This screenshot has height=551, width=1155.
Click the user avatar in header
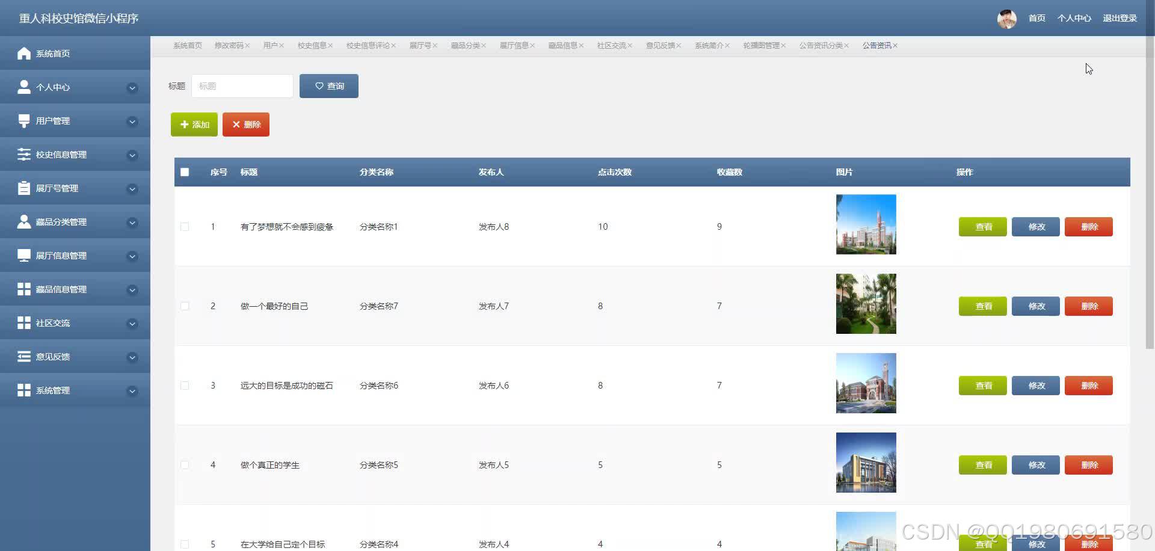tap(1007, 19)
